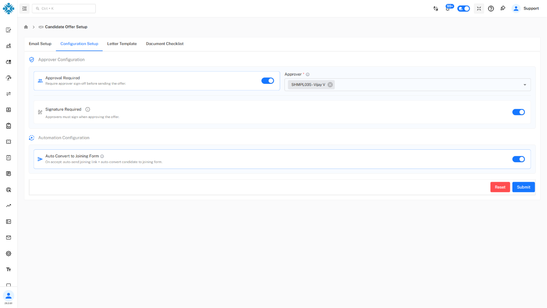Open the table-clock sidebar icon
Screen dimensions: 547x308
pos(9,174)
